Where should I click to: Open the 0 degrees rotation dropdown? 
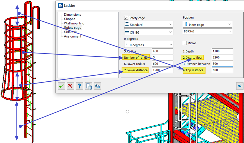(149, 45)
